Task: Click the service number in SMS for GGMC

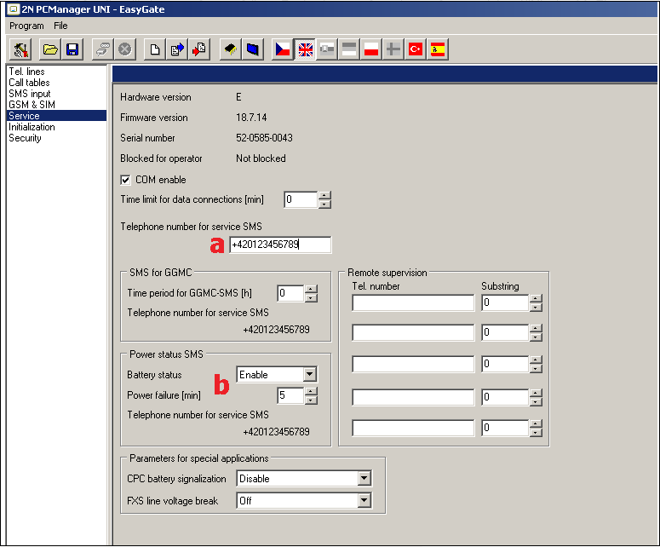Action: click(276, 330)
